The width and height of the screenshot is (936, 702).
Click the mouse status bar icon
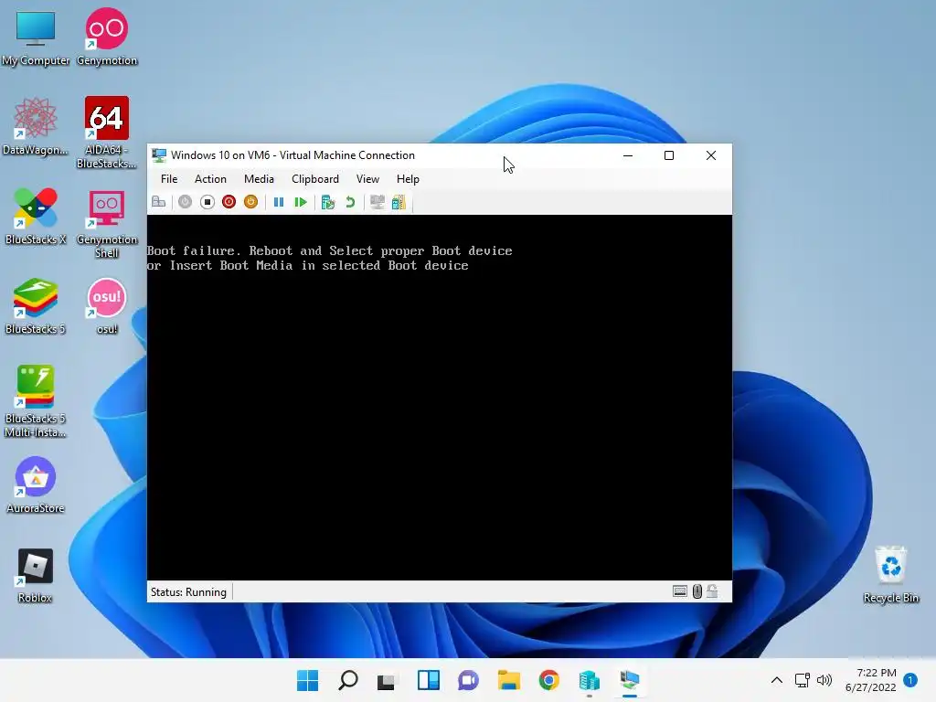tap(697, 591)
